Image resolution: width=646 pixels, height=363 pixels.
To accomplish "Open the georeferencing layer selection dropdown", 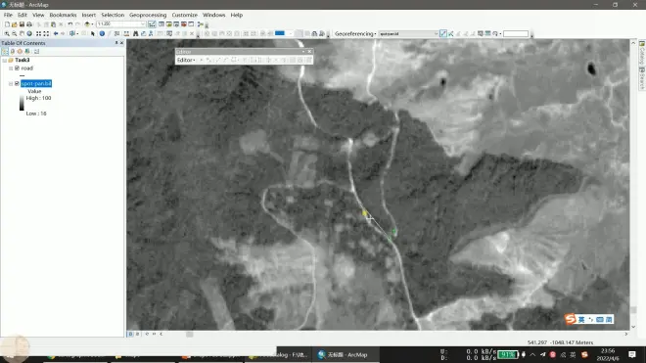I will pos(436,34).
